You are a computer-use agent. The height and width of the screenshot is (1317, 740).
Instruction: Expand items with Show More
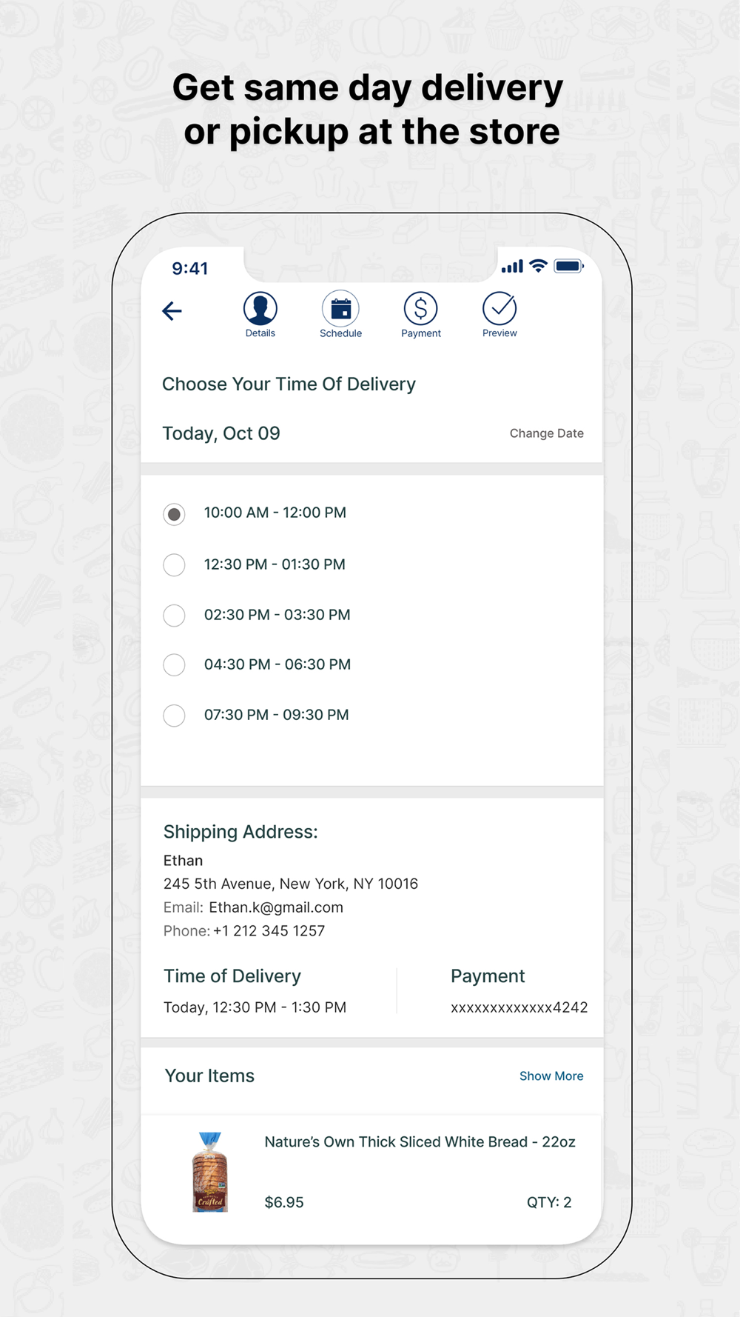(551, 1076)
